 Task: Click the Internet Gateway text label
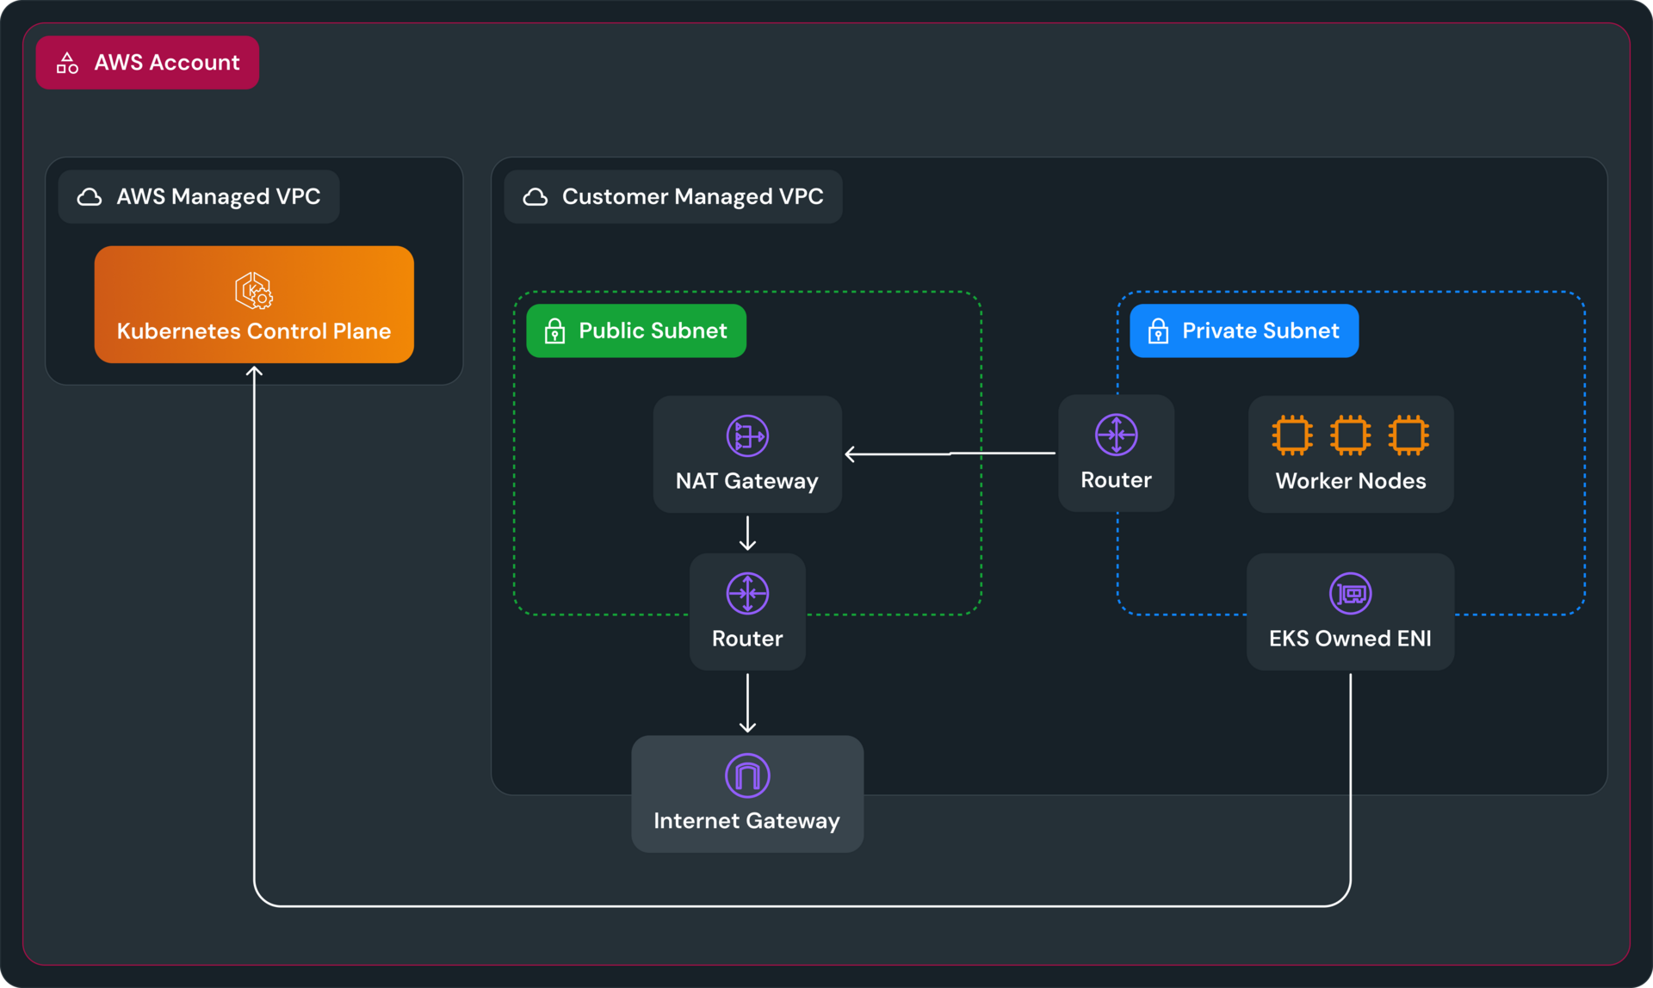coord(747,821)
